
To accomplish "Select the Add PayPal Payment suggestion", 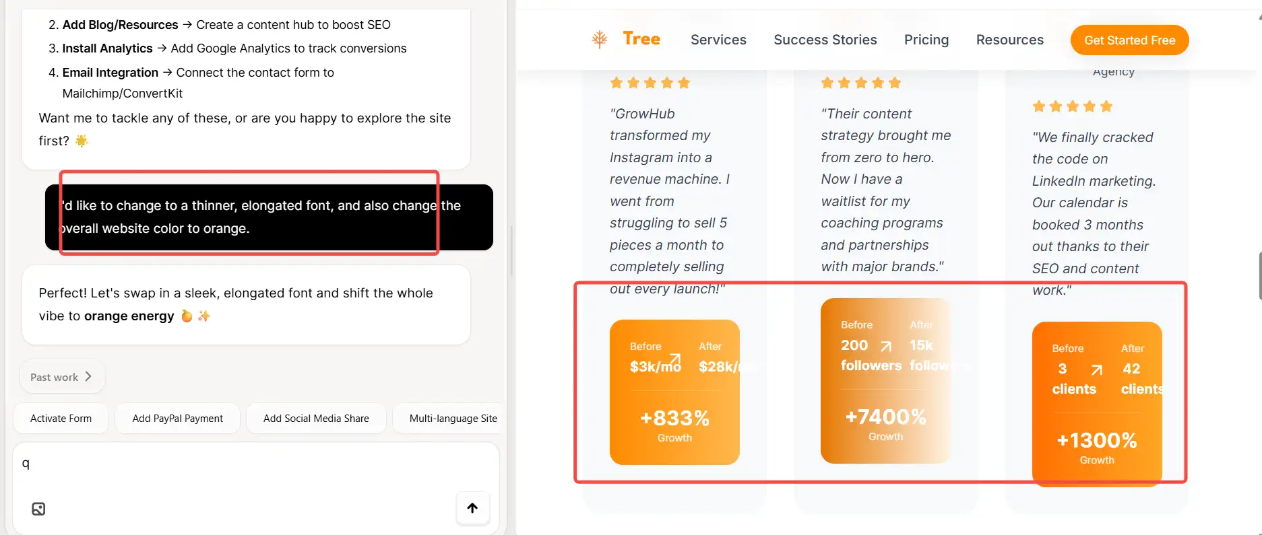I will click(x=177, y=419).
